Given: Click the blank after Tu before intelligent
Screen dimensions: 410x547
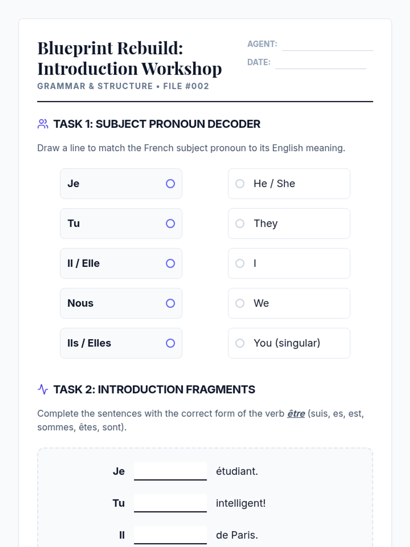Looking at the screenshot, I should (170, 503).
